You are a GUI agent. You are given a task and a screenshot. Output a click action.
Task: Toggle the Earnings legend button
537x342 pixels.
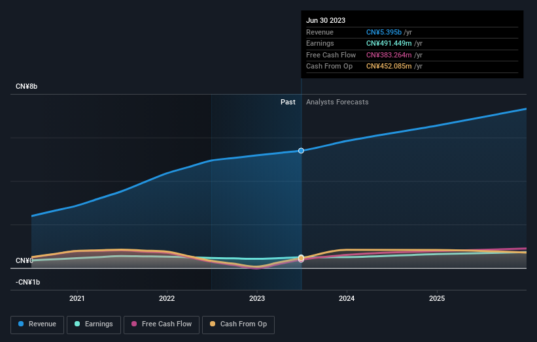[94, 324]
